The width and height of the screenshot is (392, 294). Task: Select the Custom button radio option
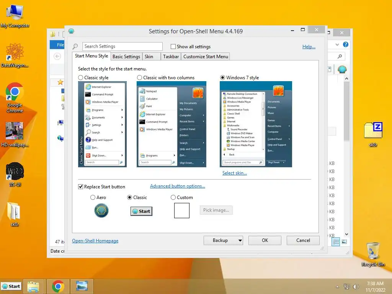click(173, 198)
